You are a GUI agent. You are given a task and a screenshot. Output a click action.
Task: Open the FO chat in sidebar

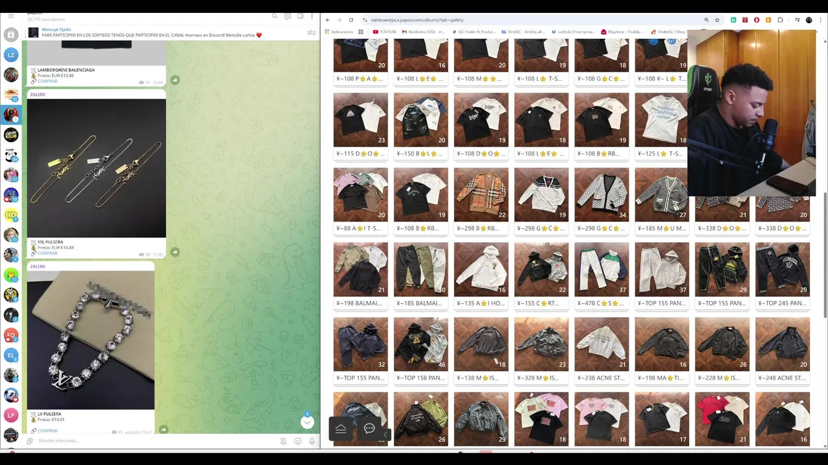click(11, 335)
